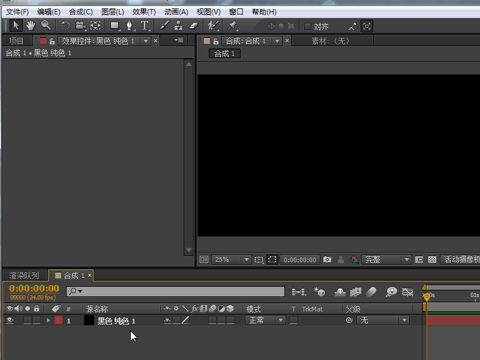
Task: Open the graph editor icon
Action: [408, 292]
